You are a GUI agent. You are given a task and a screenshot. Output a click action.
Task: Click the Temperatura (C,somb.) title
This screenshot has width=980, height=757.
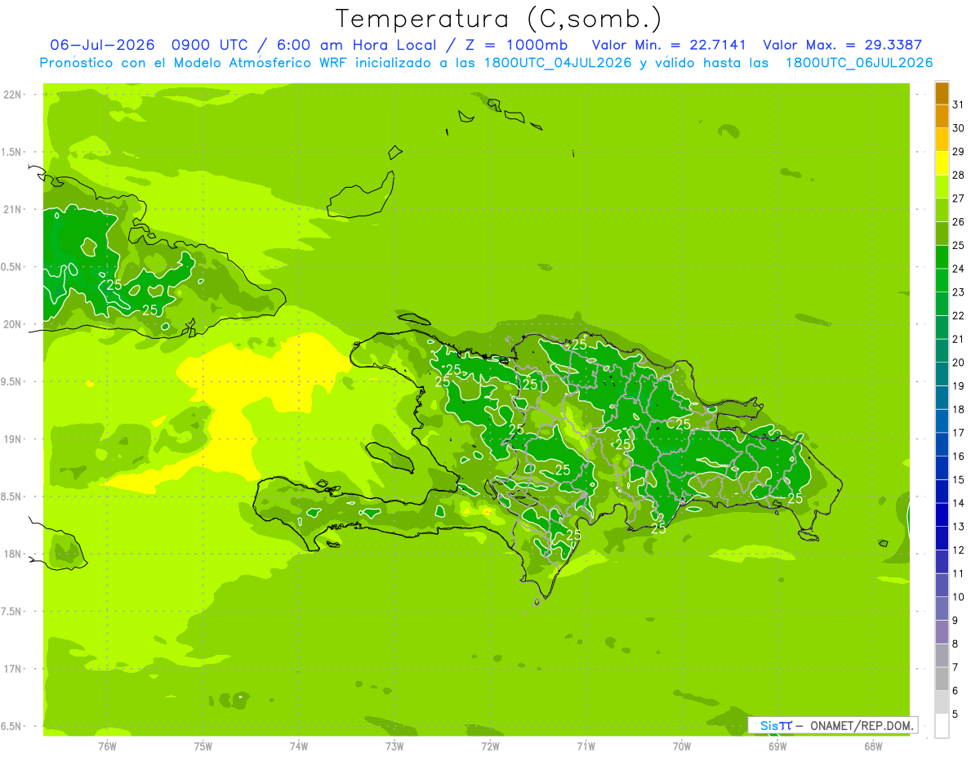[499, 19]
